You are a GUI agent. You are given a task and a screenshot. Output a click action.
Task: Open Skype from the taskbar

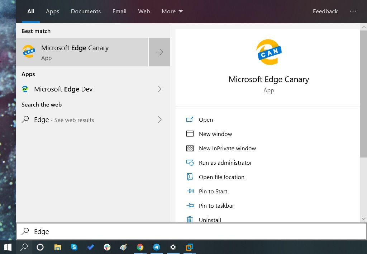coord(74,247)
